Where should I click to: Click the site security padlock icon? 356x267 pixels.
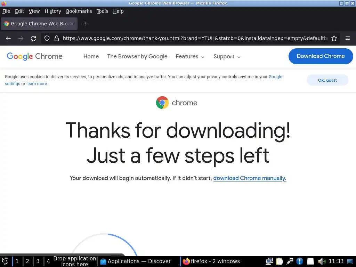[57, 38]
